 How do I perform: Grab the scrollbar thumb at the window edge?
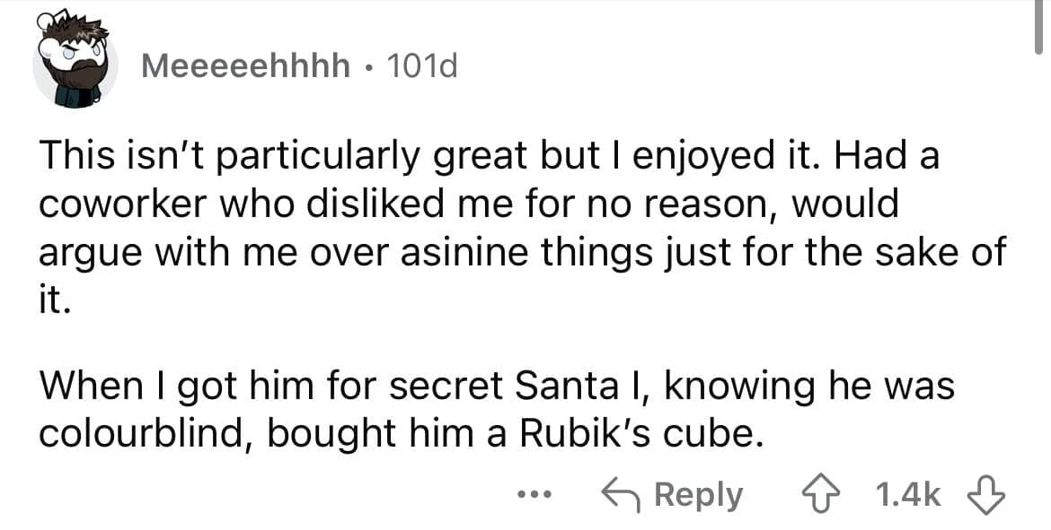(x=1038, y=27)
